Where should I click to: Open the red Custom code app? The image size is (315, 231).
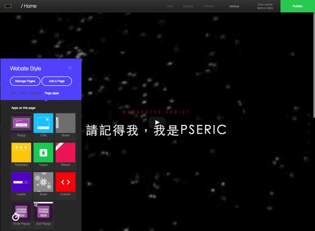point(65,182)
